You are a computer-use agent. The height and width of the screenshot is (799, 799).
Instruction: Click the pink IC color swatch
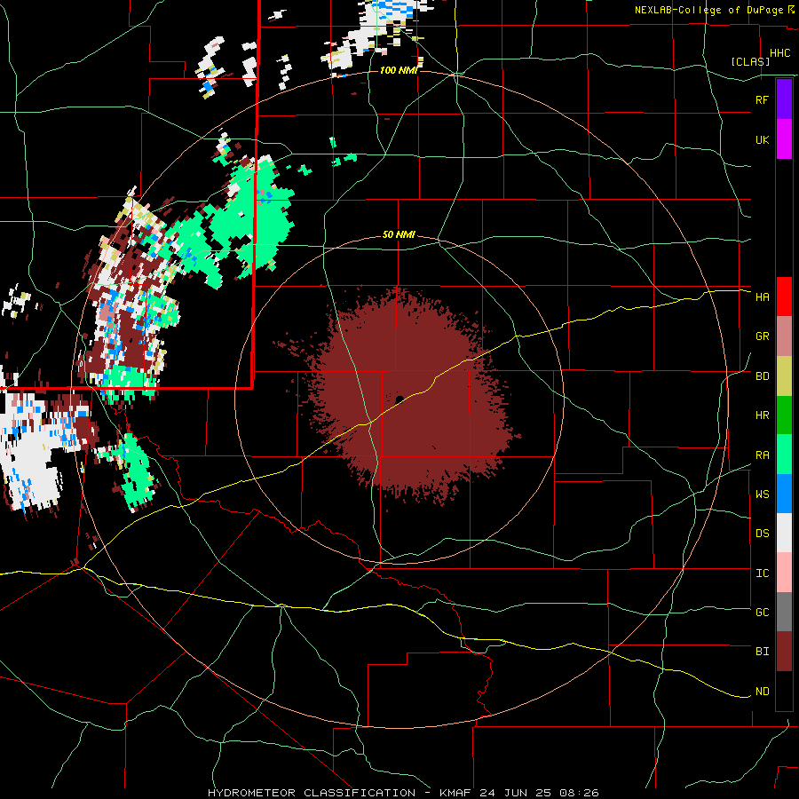(784, 573)
